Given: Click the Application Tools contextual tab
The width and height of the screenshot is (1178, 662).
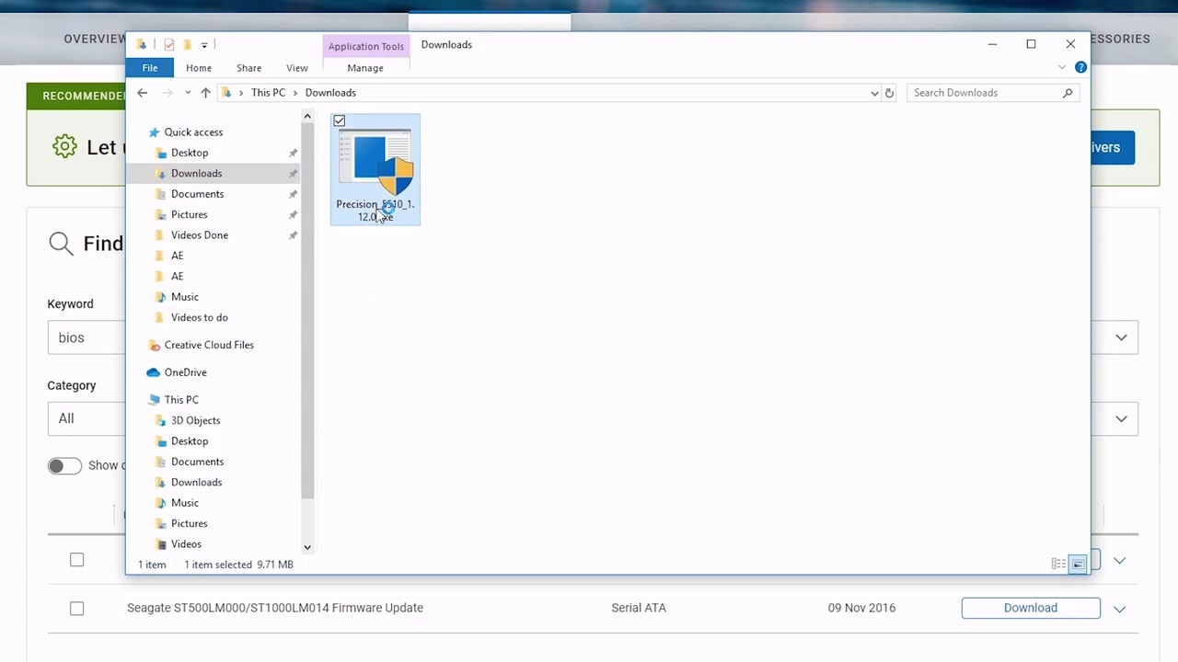Looking at the screenshot, I should tap(365, 46).
